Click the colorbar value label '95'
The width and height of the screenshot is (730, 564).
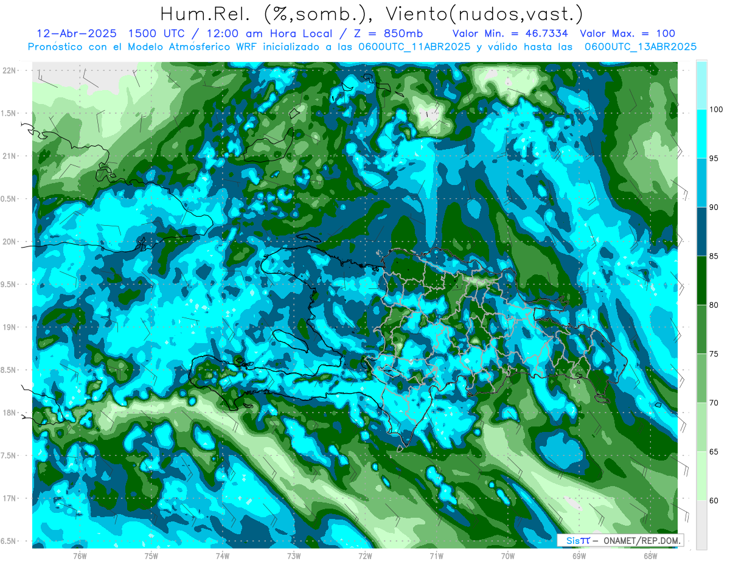[715, 158]
